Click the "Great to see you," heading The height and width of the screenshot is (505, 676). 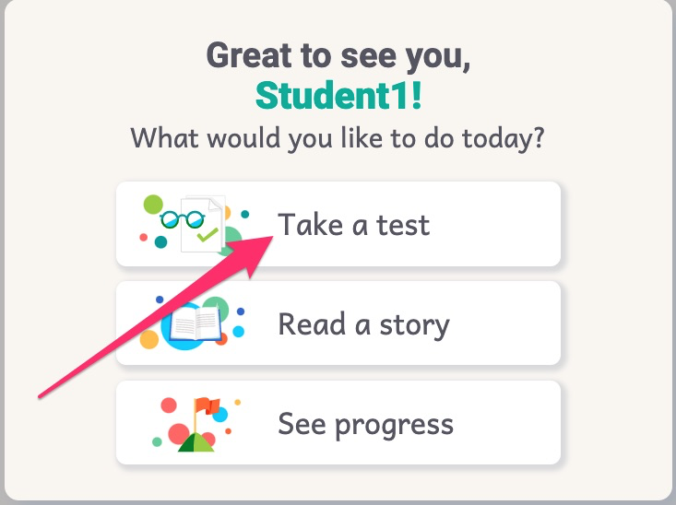click(338, 55)
